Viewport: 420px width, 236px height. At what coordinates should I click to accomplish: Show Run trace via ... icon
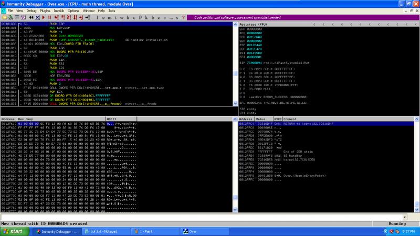click(171, 17)
